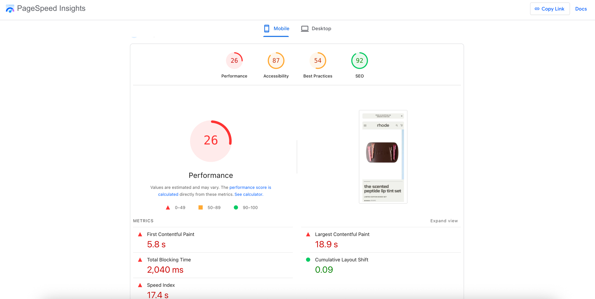Screen dimensions: 595x299
Task: Open the 'performance score is calculated' link
Action: [x=250, y=187]
